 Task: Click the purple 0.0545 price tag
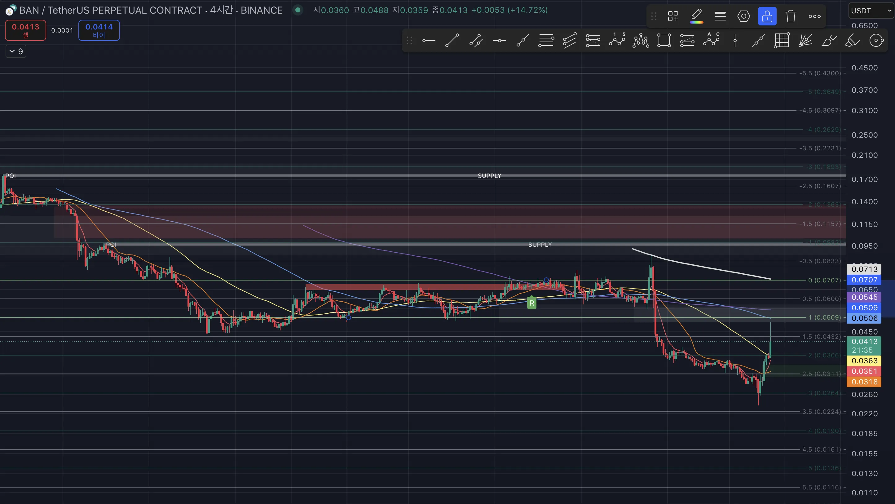864,297
